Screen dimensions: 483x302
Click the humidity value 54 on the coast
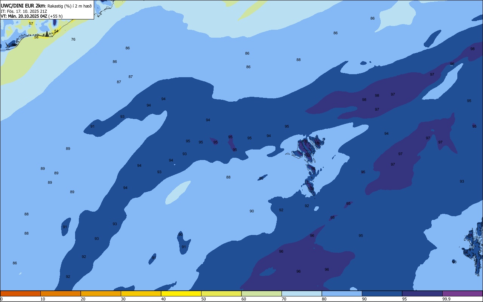pos(56,31)
